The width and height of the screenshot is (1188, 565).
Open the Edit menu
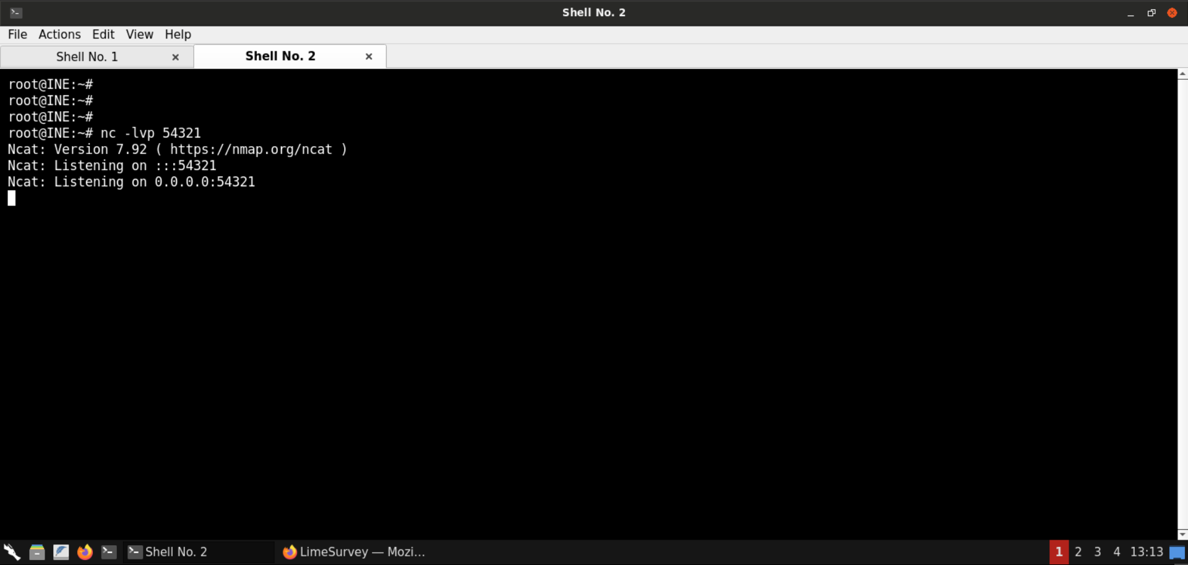pyautogui.click(x=103, y=35)
